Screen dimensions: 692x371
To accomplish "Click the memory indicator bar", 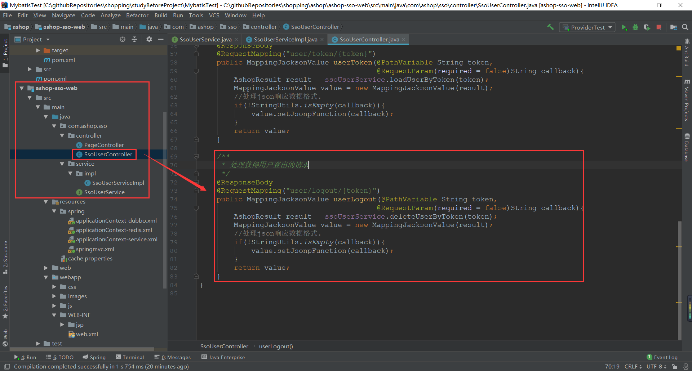I will (690, 308).
